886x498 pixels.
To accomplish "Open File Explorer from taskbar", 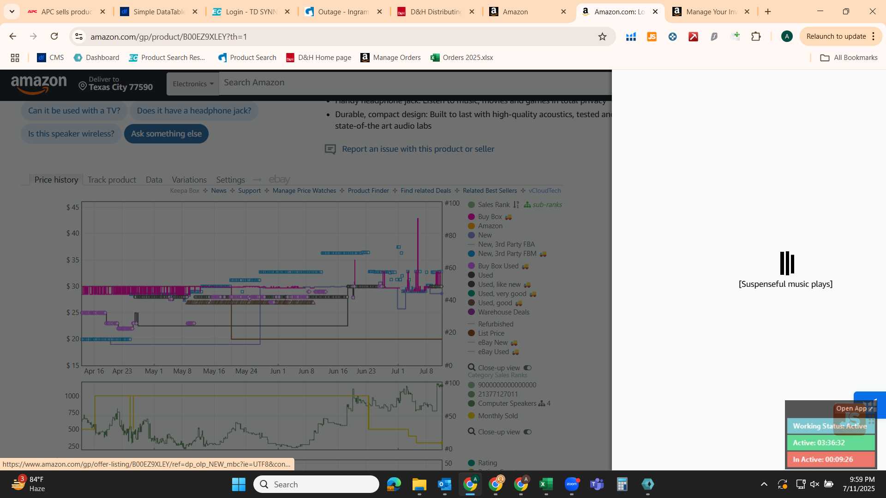I will point(419,484).
